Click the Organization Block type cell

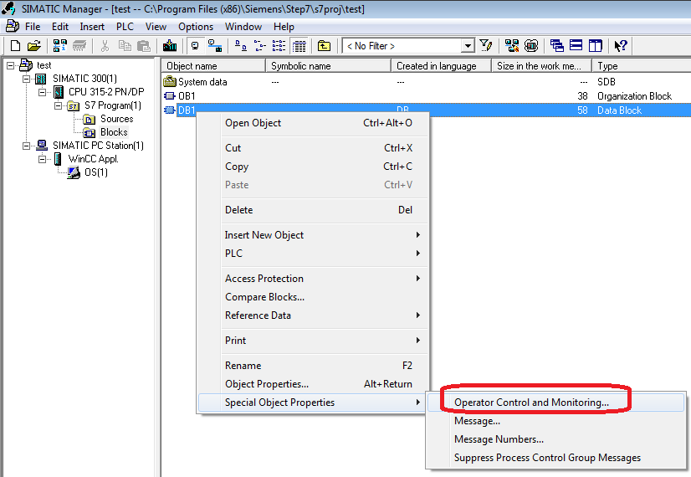634,96
